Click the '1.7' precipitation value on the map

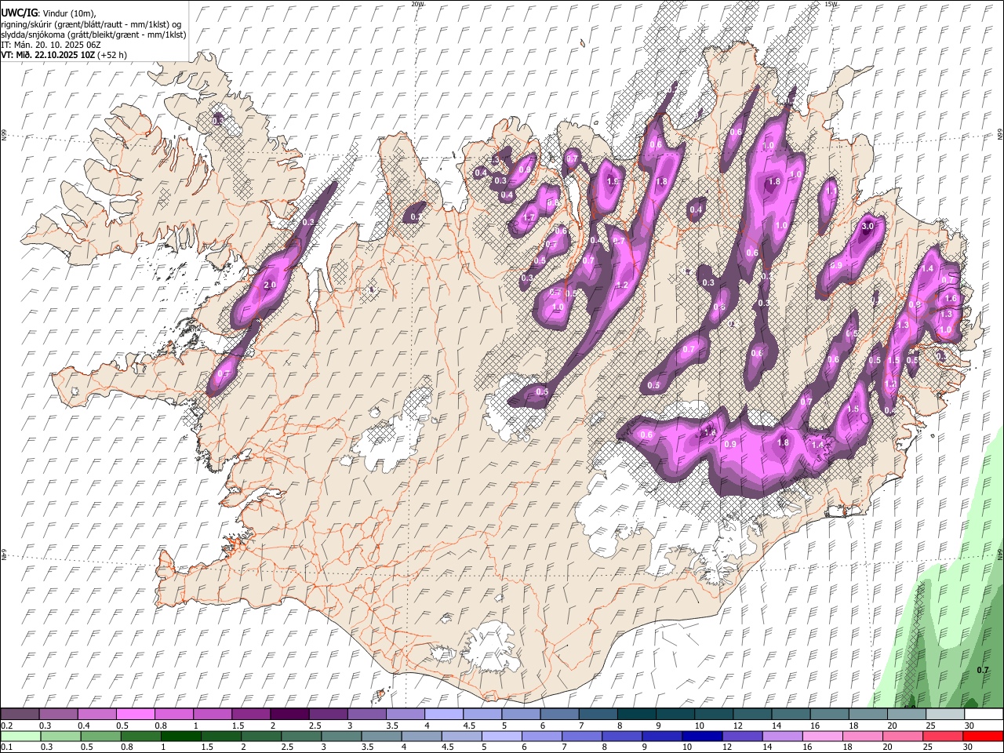pyautogui.click(x=529, y=217)
